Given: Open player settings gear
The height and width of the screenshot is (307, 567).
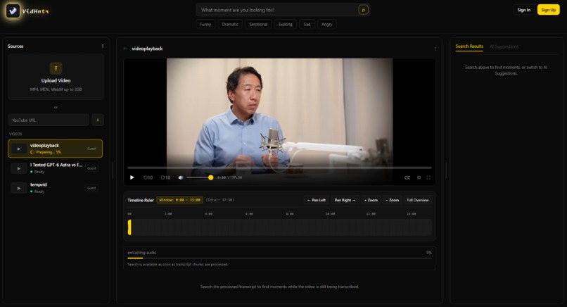Looking at the screenshot, I should tap(419, 177).
